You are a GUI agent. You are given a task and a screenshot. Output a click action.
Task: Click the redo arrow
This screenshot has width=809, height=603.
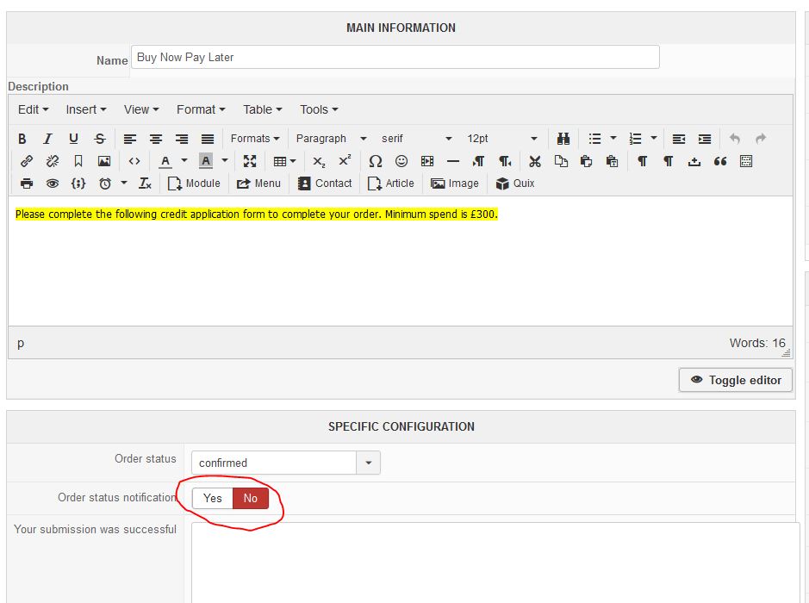pos(761,139)
